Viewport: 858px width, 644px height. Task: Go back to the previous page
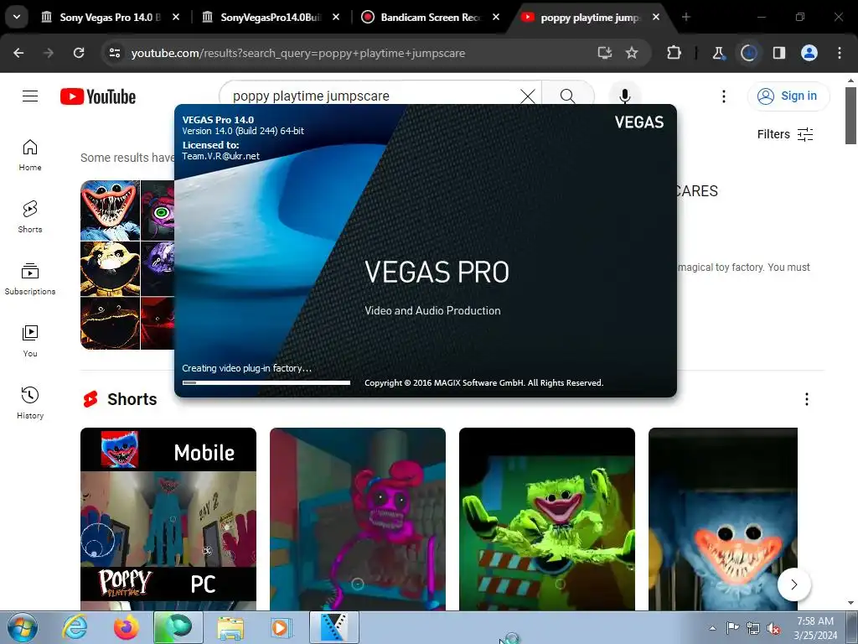[18, 53]
